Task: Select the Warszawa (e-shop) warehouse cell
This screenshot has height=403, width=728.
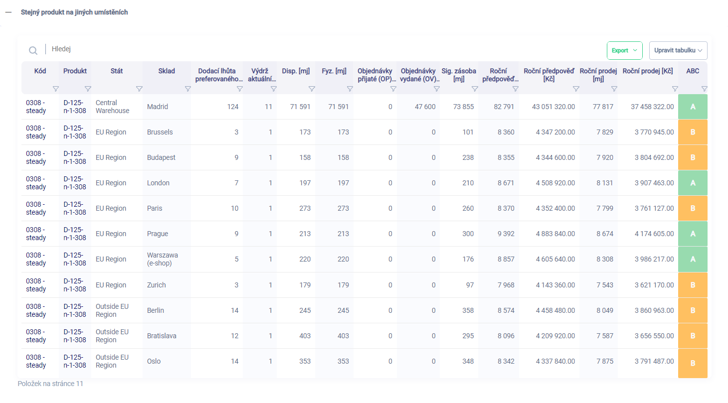Action: pos(162,259)
